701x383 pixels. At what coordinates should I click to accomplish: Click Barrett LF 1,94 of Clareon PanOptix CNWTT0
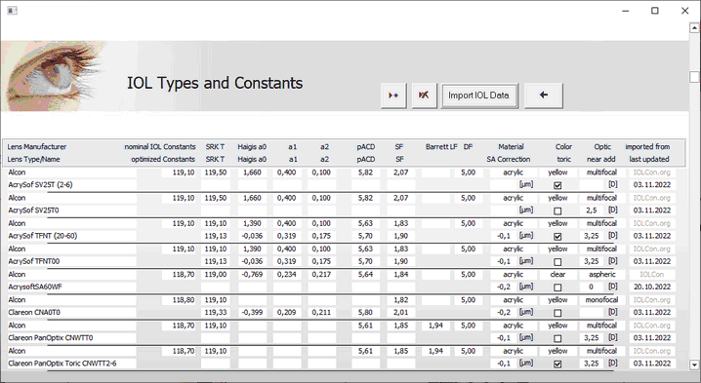(435, 326)
